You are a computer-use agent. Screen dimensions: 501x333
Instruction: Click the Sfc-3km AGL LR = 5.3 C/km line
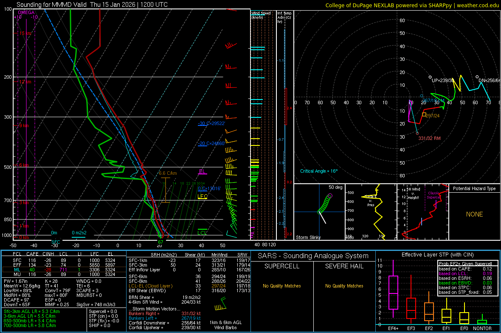click(32, 311)
